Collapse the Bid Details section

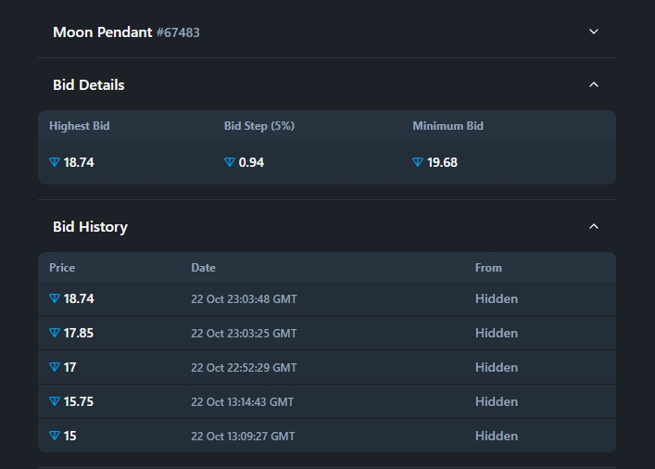tap(594, 84)
